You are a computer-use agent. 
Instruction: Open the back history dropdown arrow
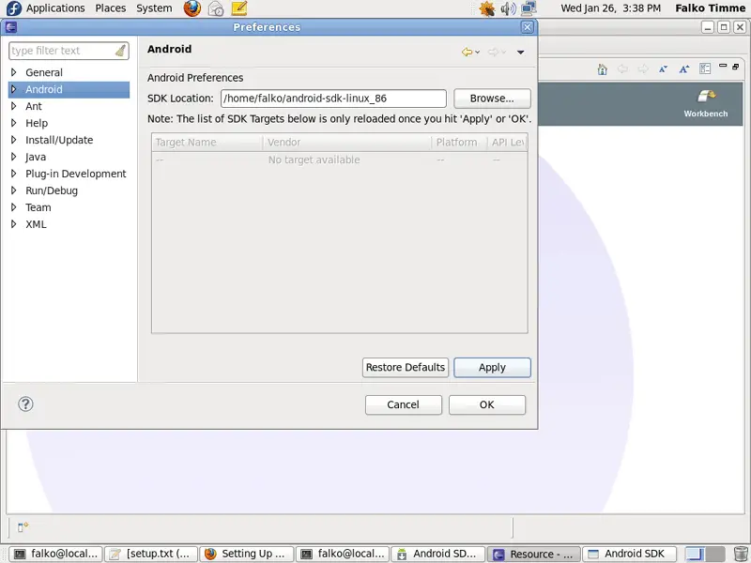tap(478, 53)
